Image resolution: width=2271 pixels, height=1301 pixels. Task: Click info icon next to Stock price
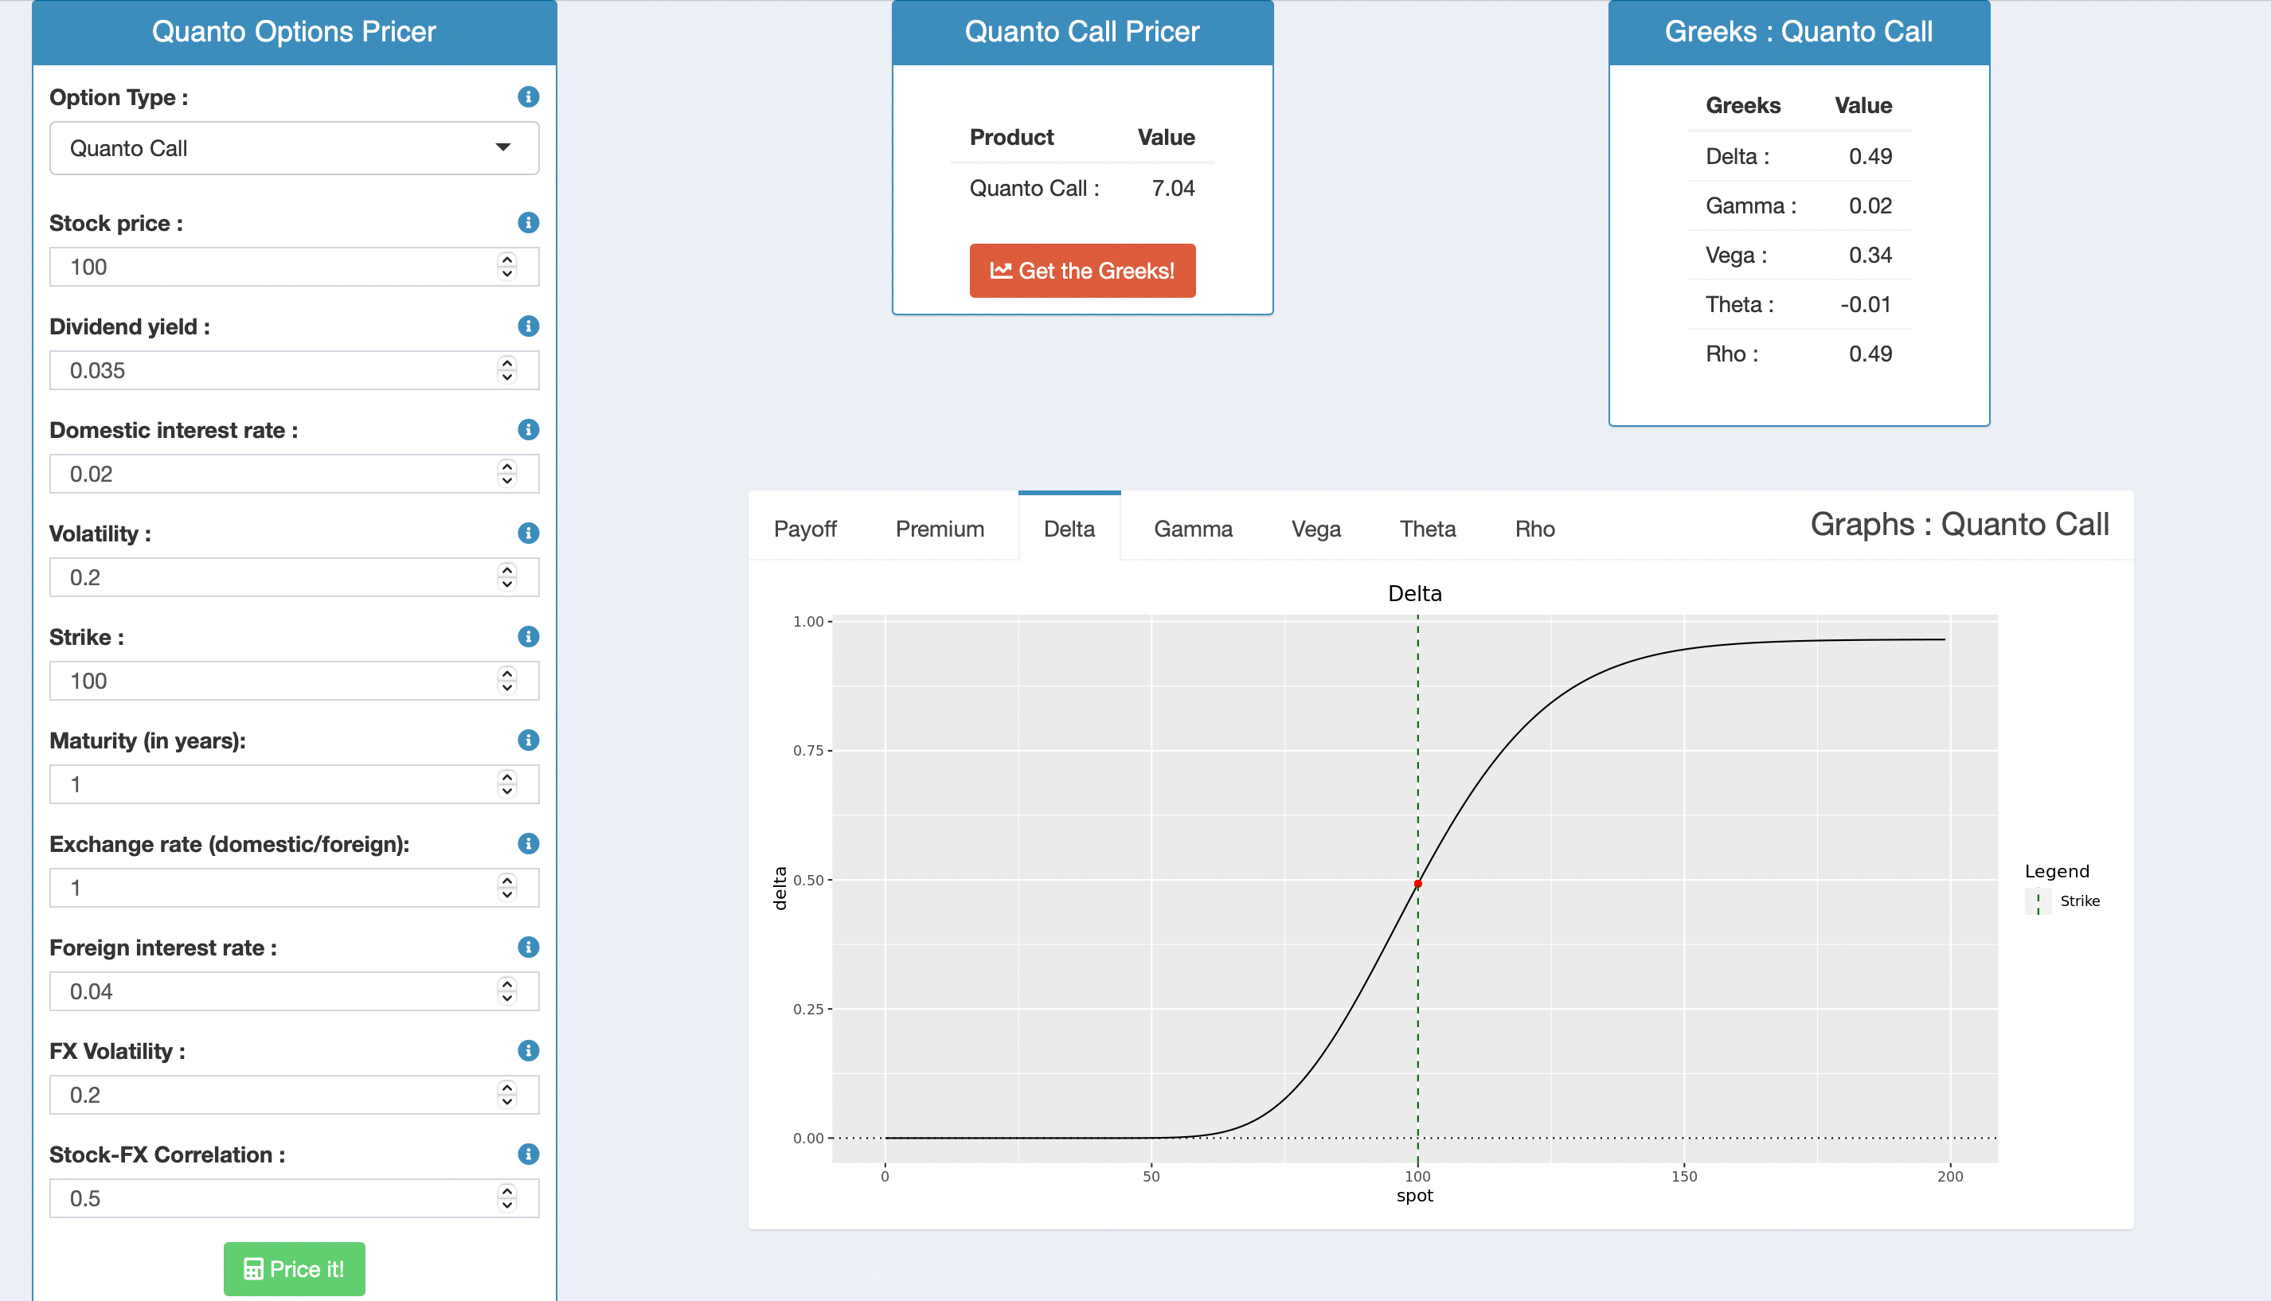pyautogui.click(x=528, y=222)
